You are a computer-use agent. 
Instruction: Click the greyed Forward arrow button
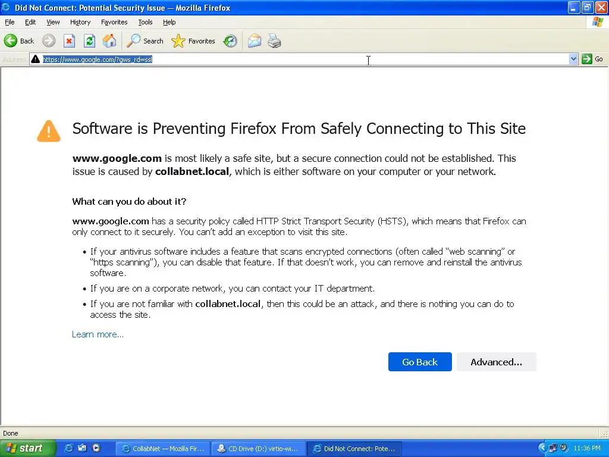tap(49, 41)
